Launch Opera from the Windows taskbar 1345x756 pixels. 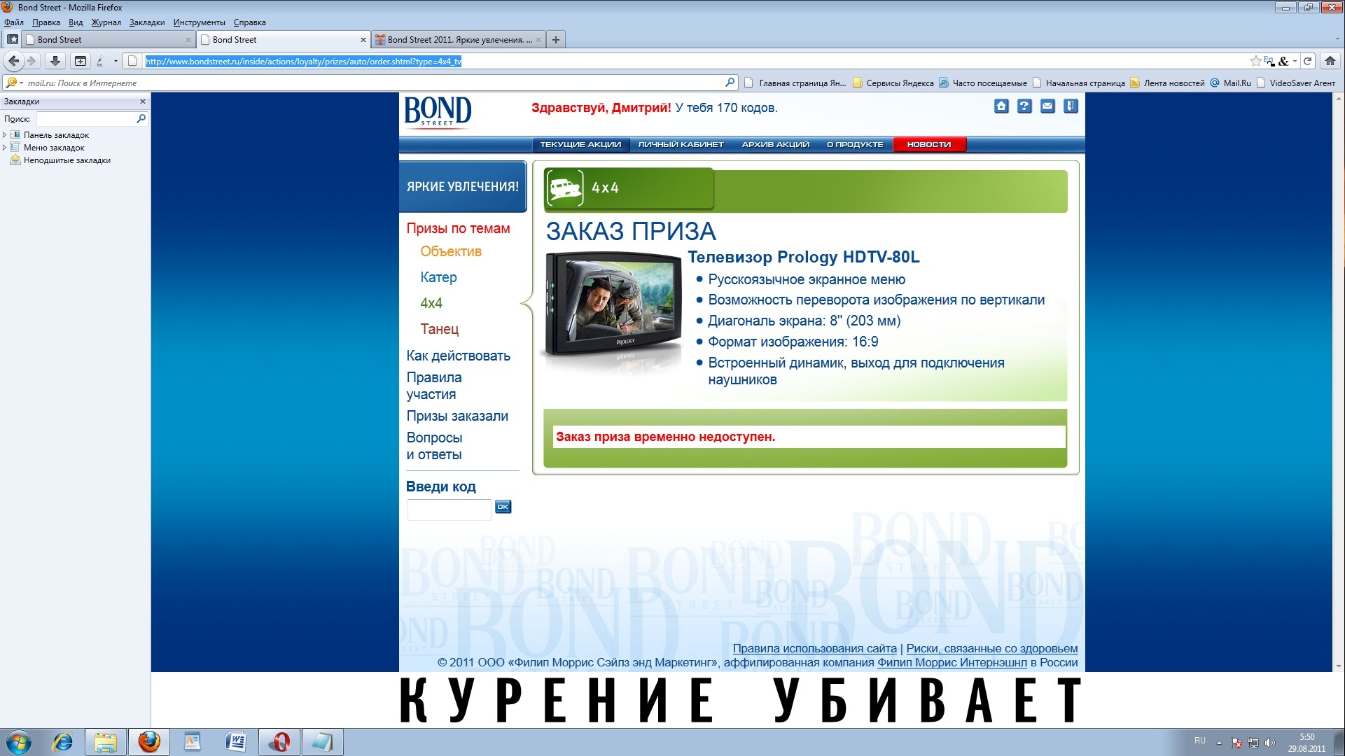pos(280,741)
